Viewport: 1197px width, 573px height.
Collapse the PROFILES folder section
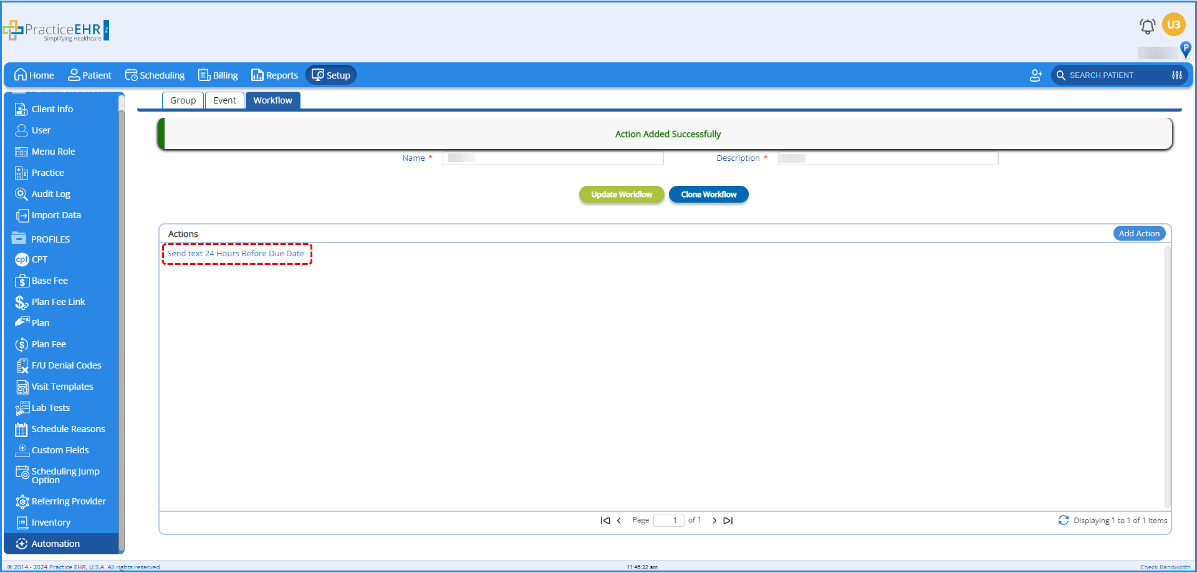(41, 239)
